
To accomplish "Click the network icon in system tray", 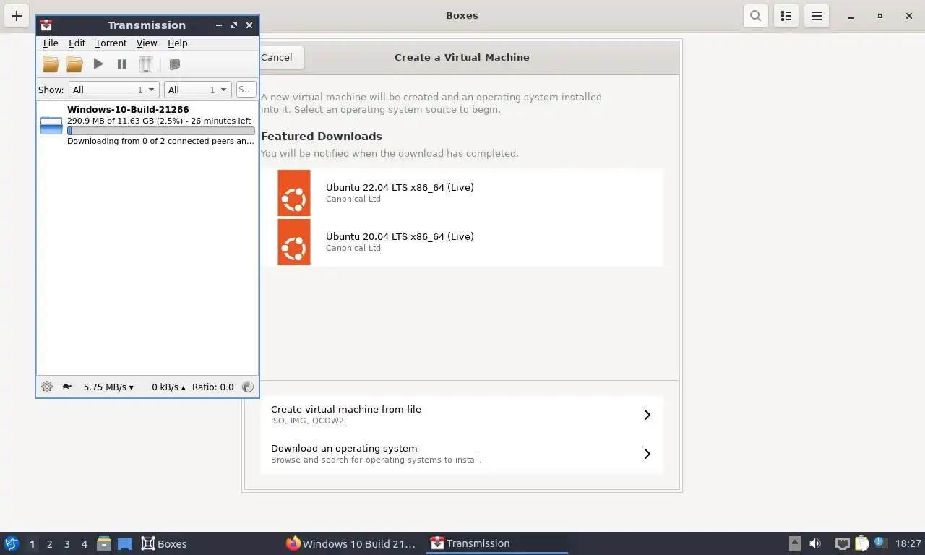I will (x=842, y=543).
